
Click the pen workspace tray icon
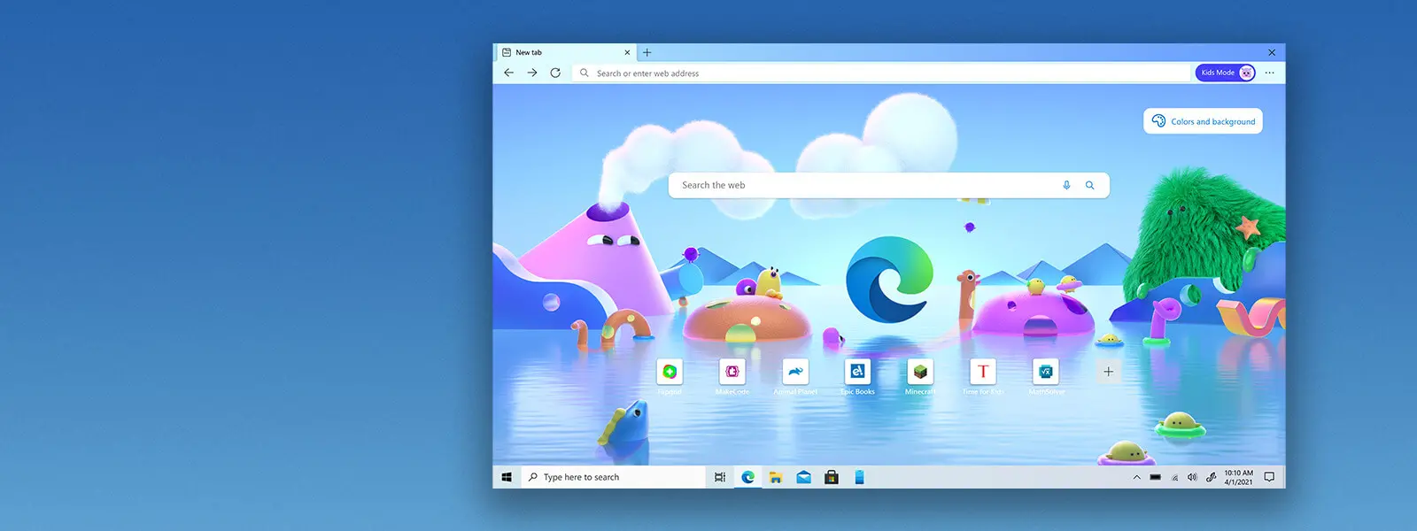pyautogui.click(x=1211, y=477)
